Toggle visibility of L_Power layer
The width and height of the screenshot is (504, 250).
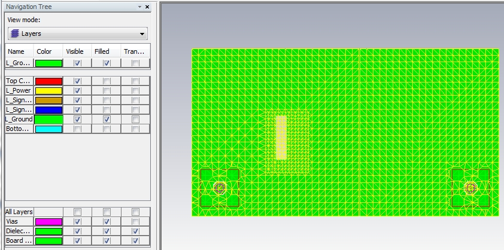click(x=77, y=91)
